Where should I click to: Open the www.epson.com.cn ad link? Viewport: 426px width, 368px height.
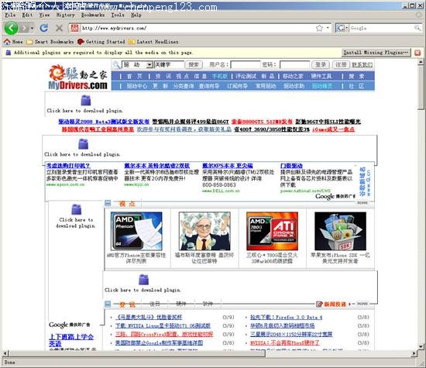[65, 184]
